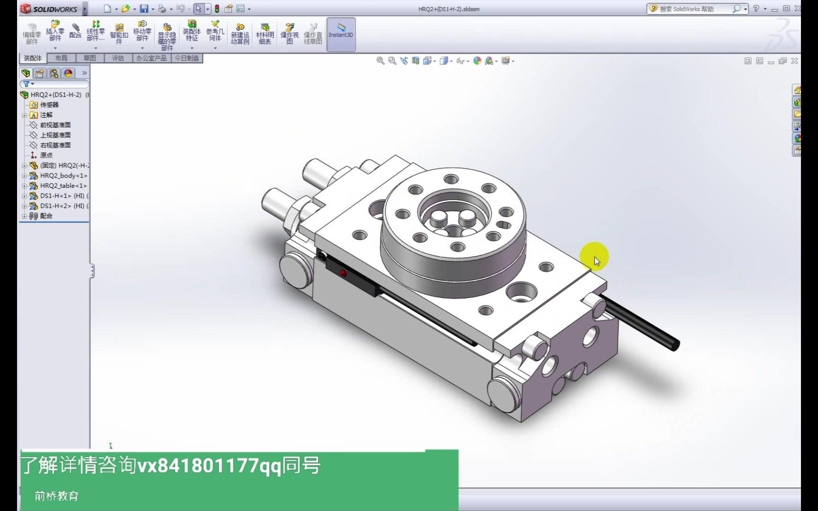Click the Rebuild traffic light icon
The image size is (818, 511).
[x=217, y=9]
